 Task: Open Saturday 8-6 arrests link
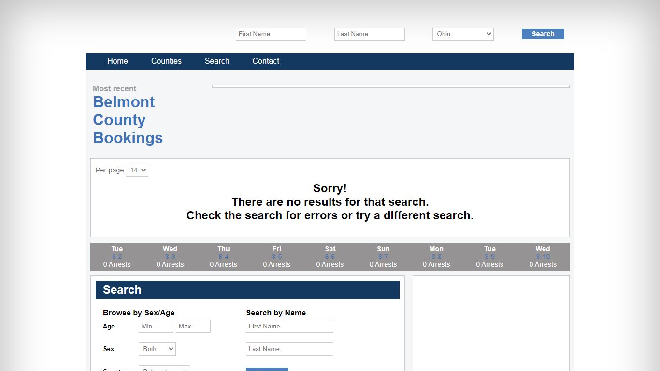[x=330, y=257]
